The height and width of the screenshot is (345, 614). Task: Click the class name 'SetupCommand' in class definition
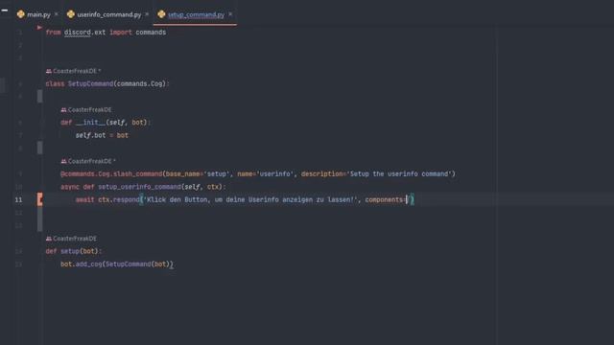[x=90, y=83]
